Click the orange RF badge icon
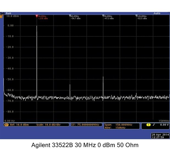 (6, 125)
